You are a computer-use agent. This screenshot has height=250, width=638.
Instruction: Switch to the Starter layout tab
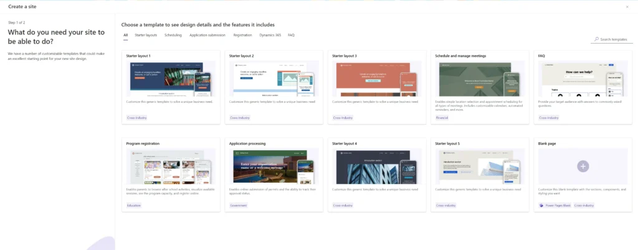(146, 36)
